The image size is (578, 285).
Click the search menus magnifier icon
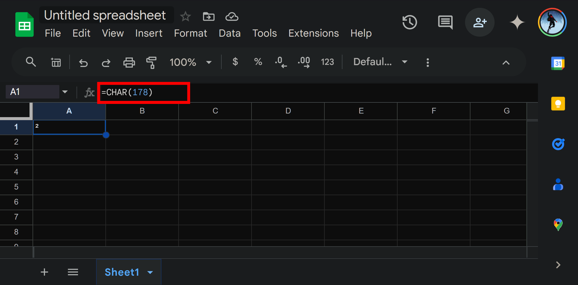pyautogui.click(x=31, y=62)
